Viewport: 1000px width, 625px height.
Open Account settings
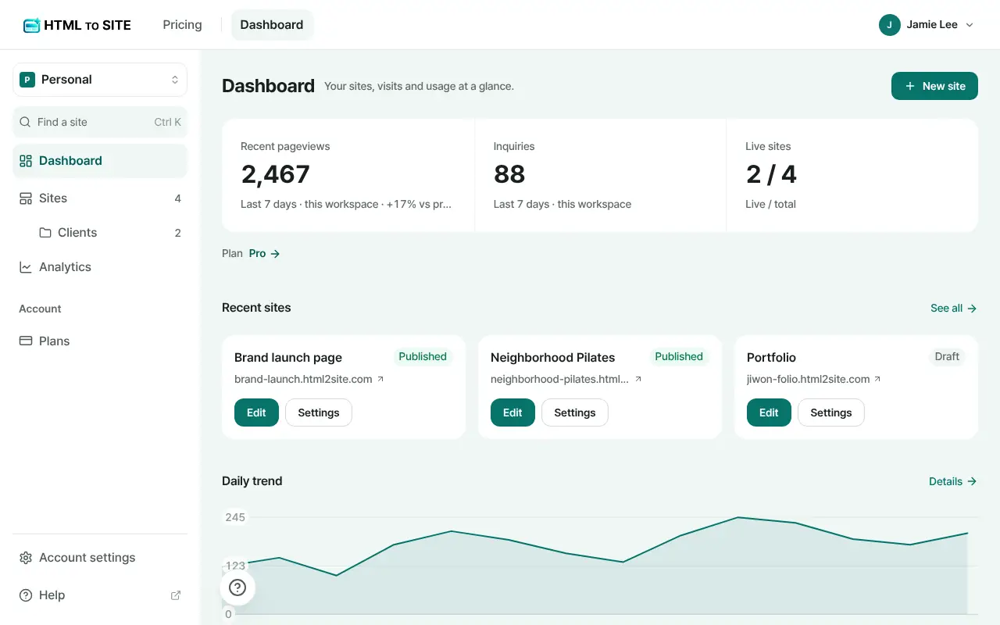pos(100,558)
